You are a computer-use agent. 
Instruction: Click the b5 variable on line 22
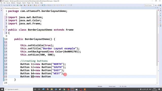point(32,76)
